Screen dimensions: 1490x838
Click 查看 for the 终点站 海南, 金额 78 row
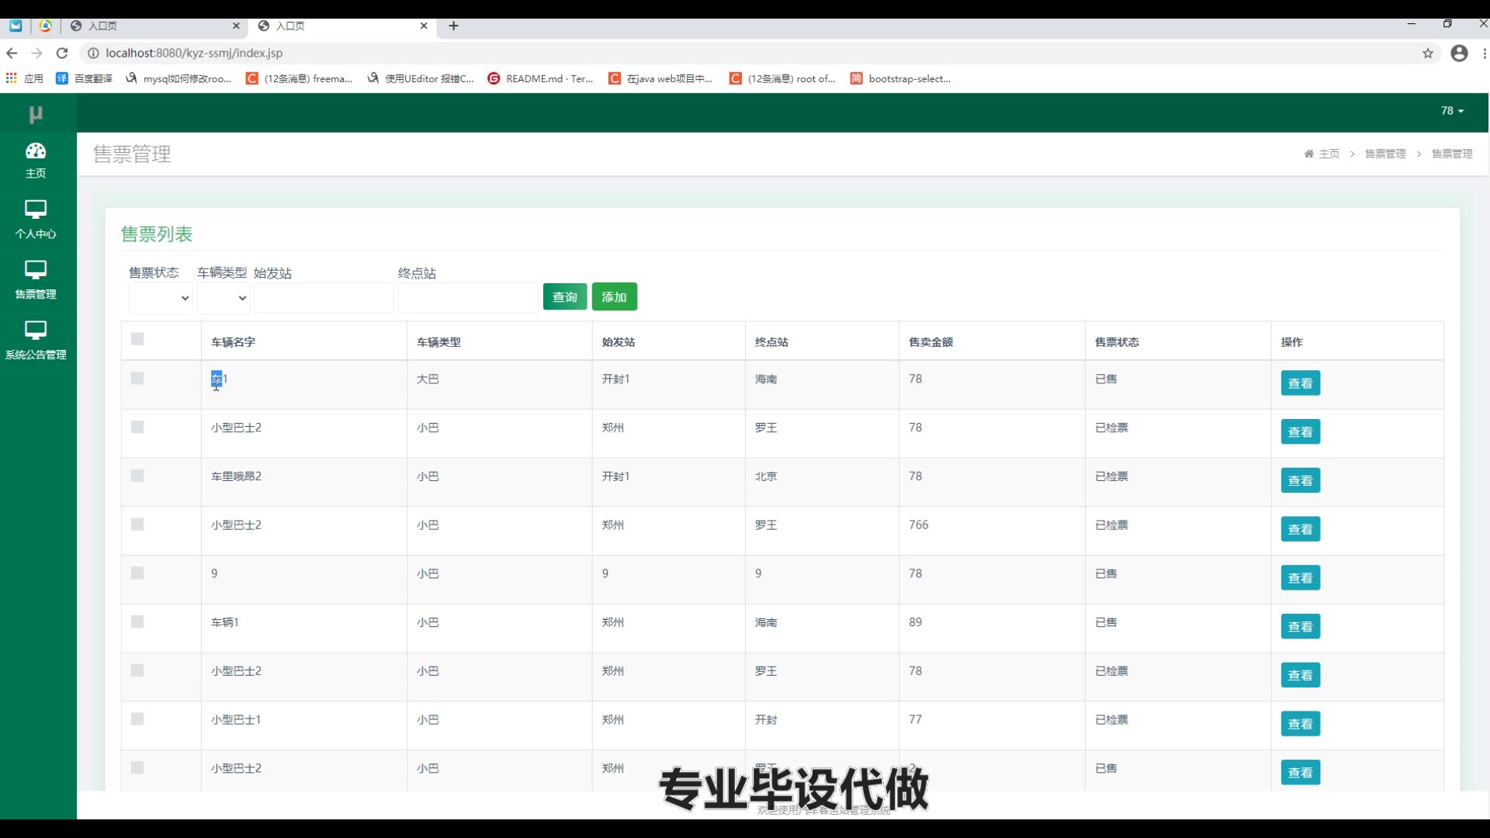point(1300,383)
